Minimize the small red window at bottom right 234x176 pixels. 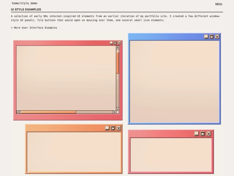click(197, 133)
